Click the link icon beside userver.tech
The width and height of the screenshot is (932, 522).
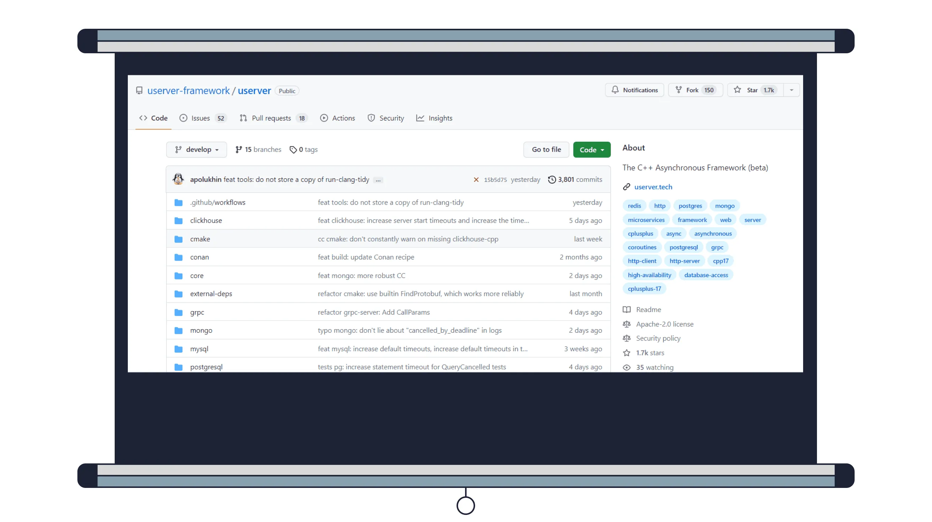[627, 187]
